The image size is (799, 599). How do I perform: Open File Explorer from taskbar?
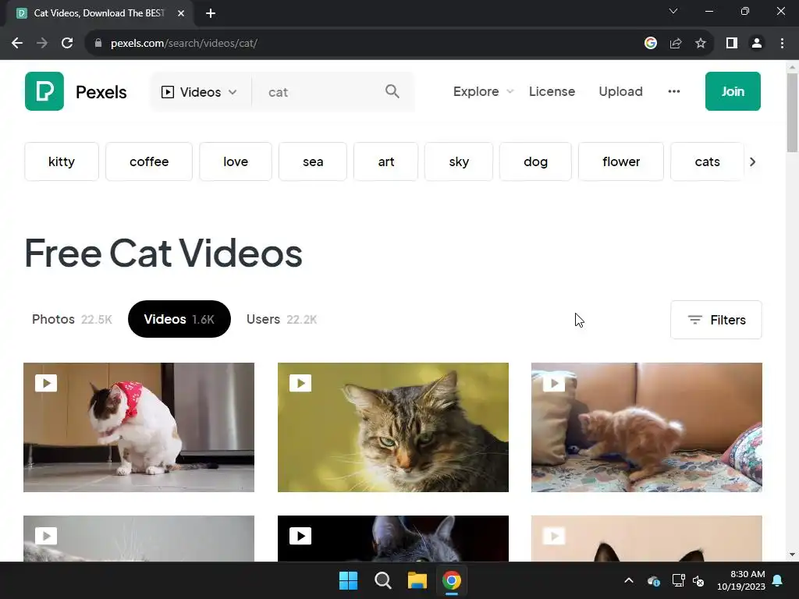click(417, 580)
